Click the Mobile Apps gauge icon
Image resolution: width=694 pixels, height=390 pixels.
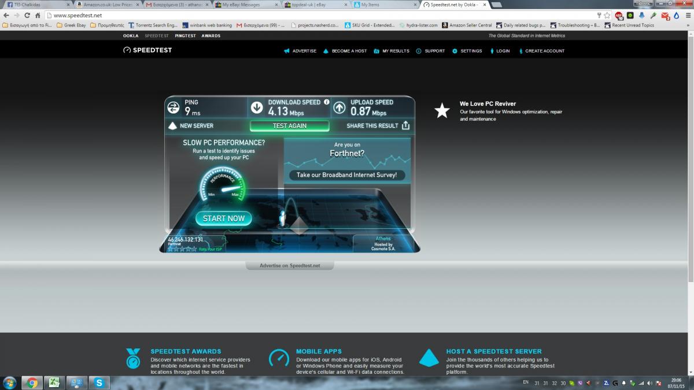tap(279, 358)
